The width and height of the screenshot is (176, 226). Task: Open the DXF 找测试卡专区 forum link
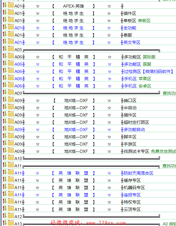[x=82, y=151]
